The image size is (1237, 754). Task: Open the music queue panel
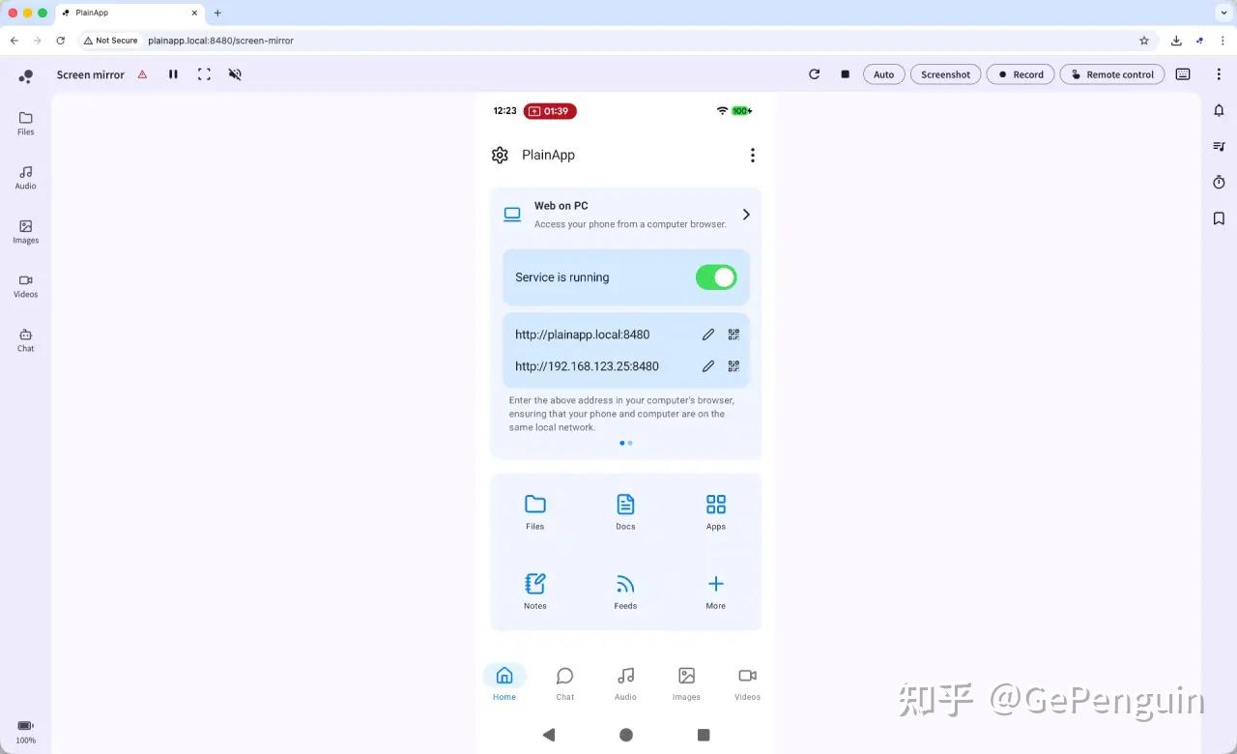(x=1219, y=147)
